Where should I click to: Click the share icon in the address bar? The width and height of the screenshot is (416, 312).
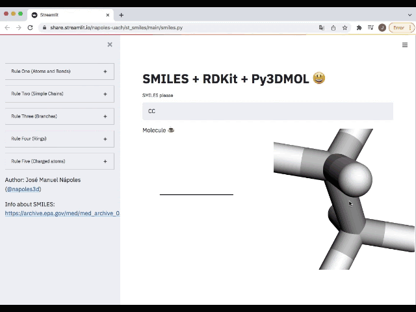pyautogui.click(x=333, y=28)
